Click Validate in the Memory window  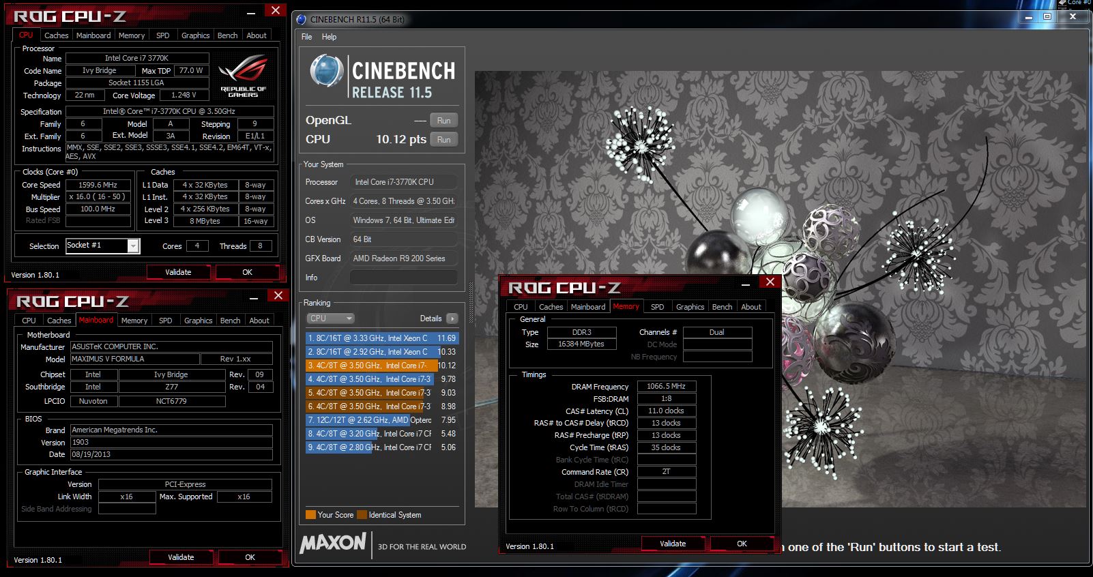tap(673, 544)
